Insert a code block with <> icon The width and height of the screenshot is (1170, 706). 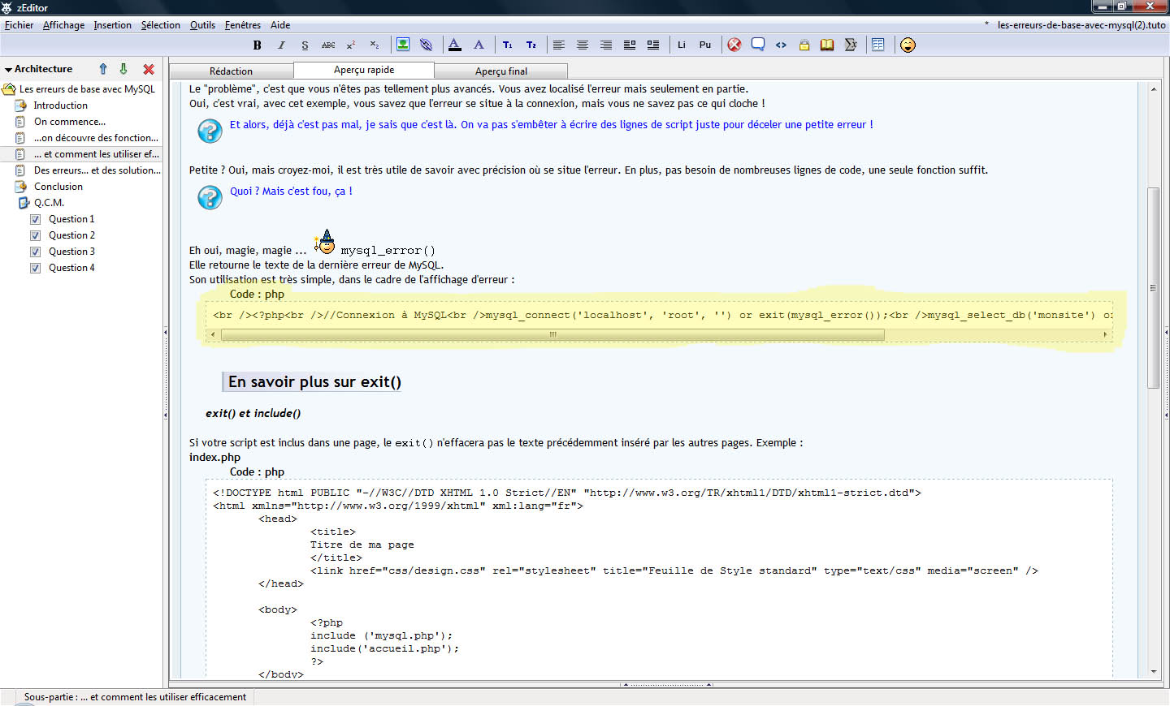(781, 45)
